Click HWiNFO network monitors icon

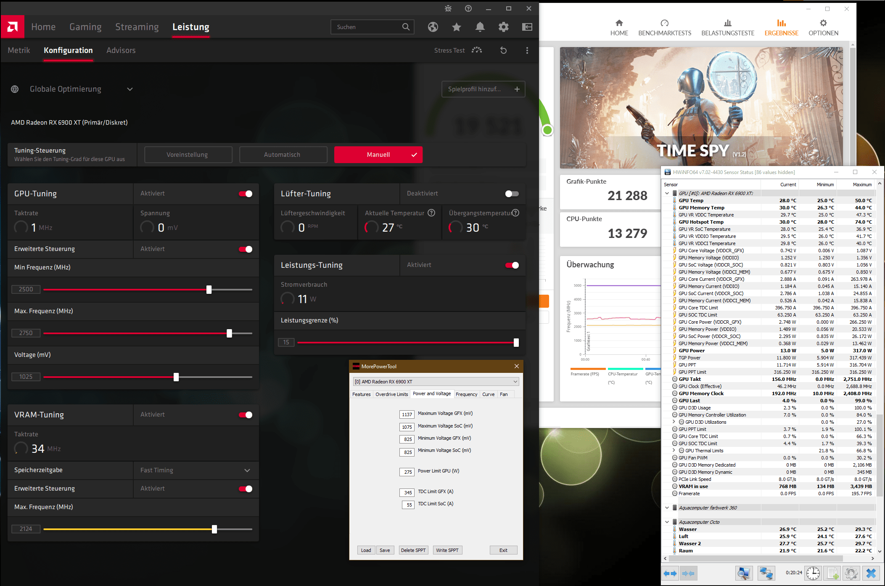click(x=766, y=573)
